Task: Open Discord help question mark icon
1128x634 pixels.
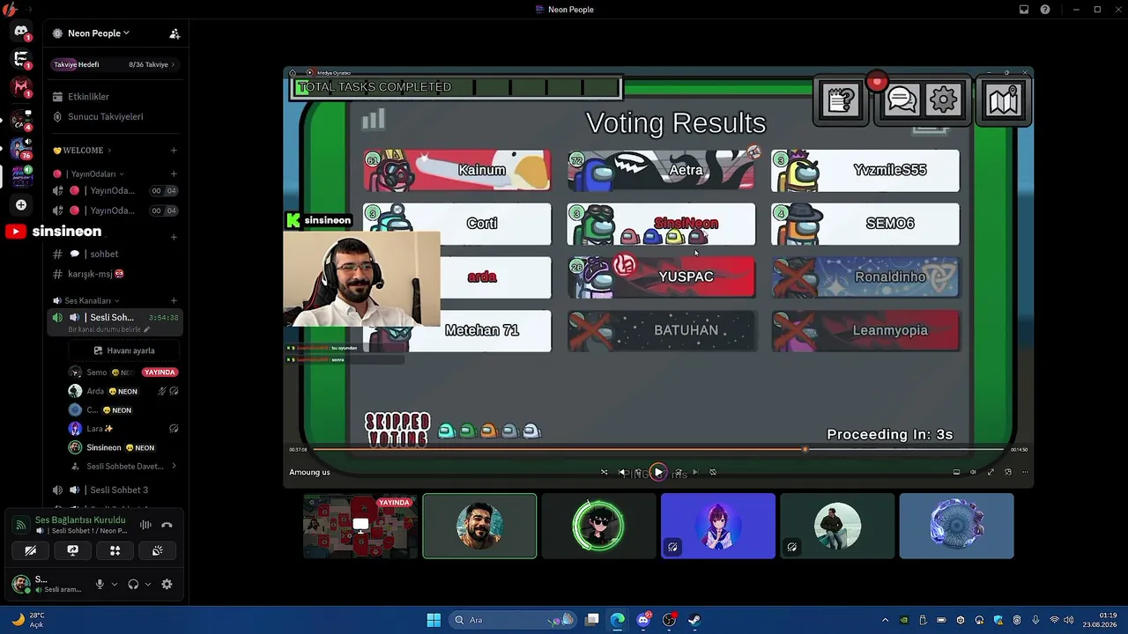Action: click(x=1045, y=10)
